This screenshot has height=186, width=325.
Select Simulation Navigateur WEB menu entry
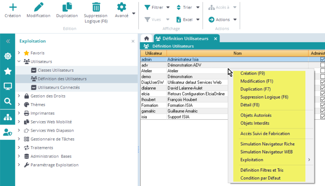[266, 152]
